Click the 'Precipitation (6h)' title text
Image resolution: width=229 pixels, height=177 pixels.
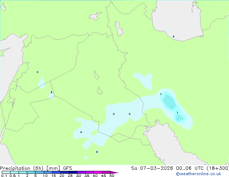coord(22,168)
